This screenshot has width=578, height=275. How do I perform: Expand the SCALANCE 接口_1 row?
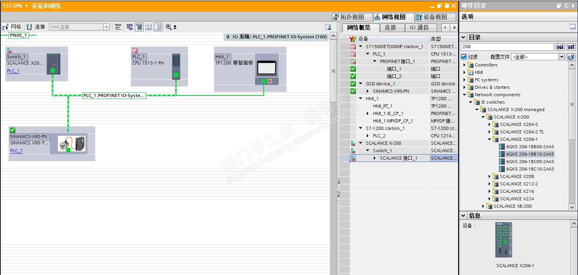(375, 158)
